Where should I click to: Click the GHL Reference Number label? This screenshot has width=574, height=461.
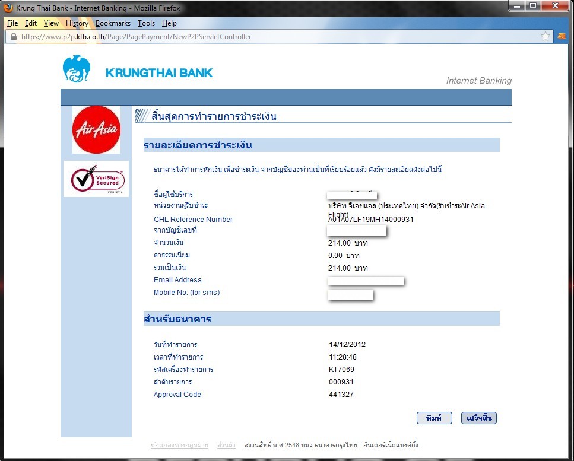pos(194,219)
